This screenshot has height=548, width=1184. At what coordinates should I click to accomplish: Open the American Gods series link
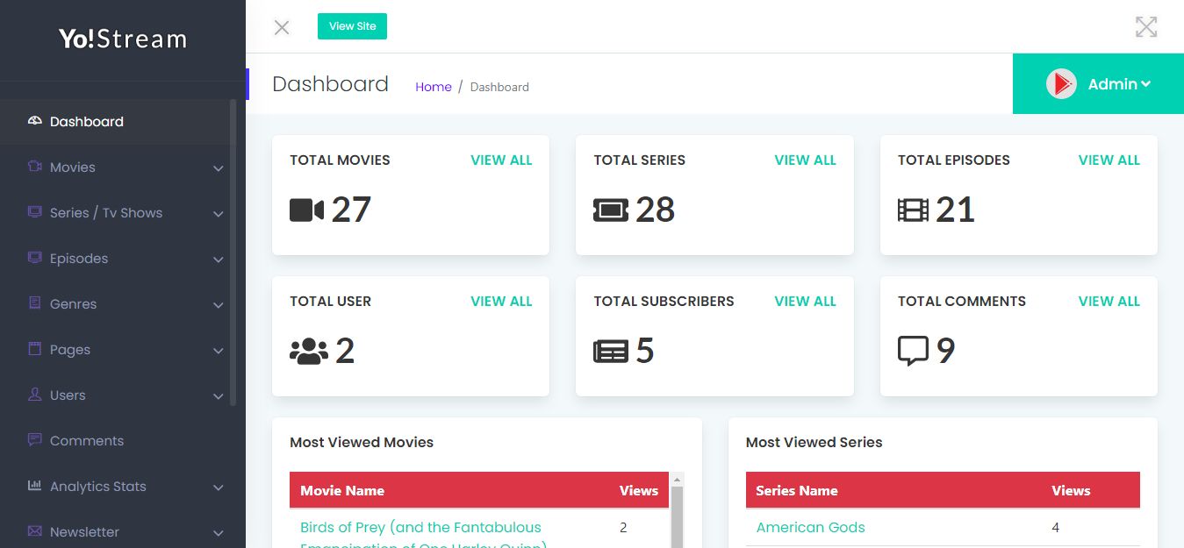810,528
